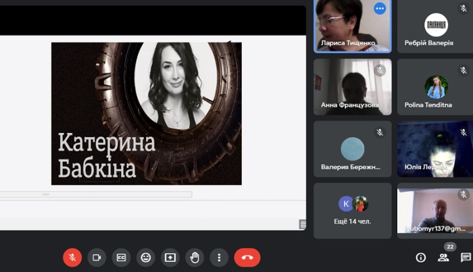473x272 pixels.
Task: Click the horizontal scrollbar under the shared slide
Action: pos(96,194)
